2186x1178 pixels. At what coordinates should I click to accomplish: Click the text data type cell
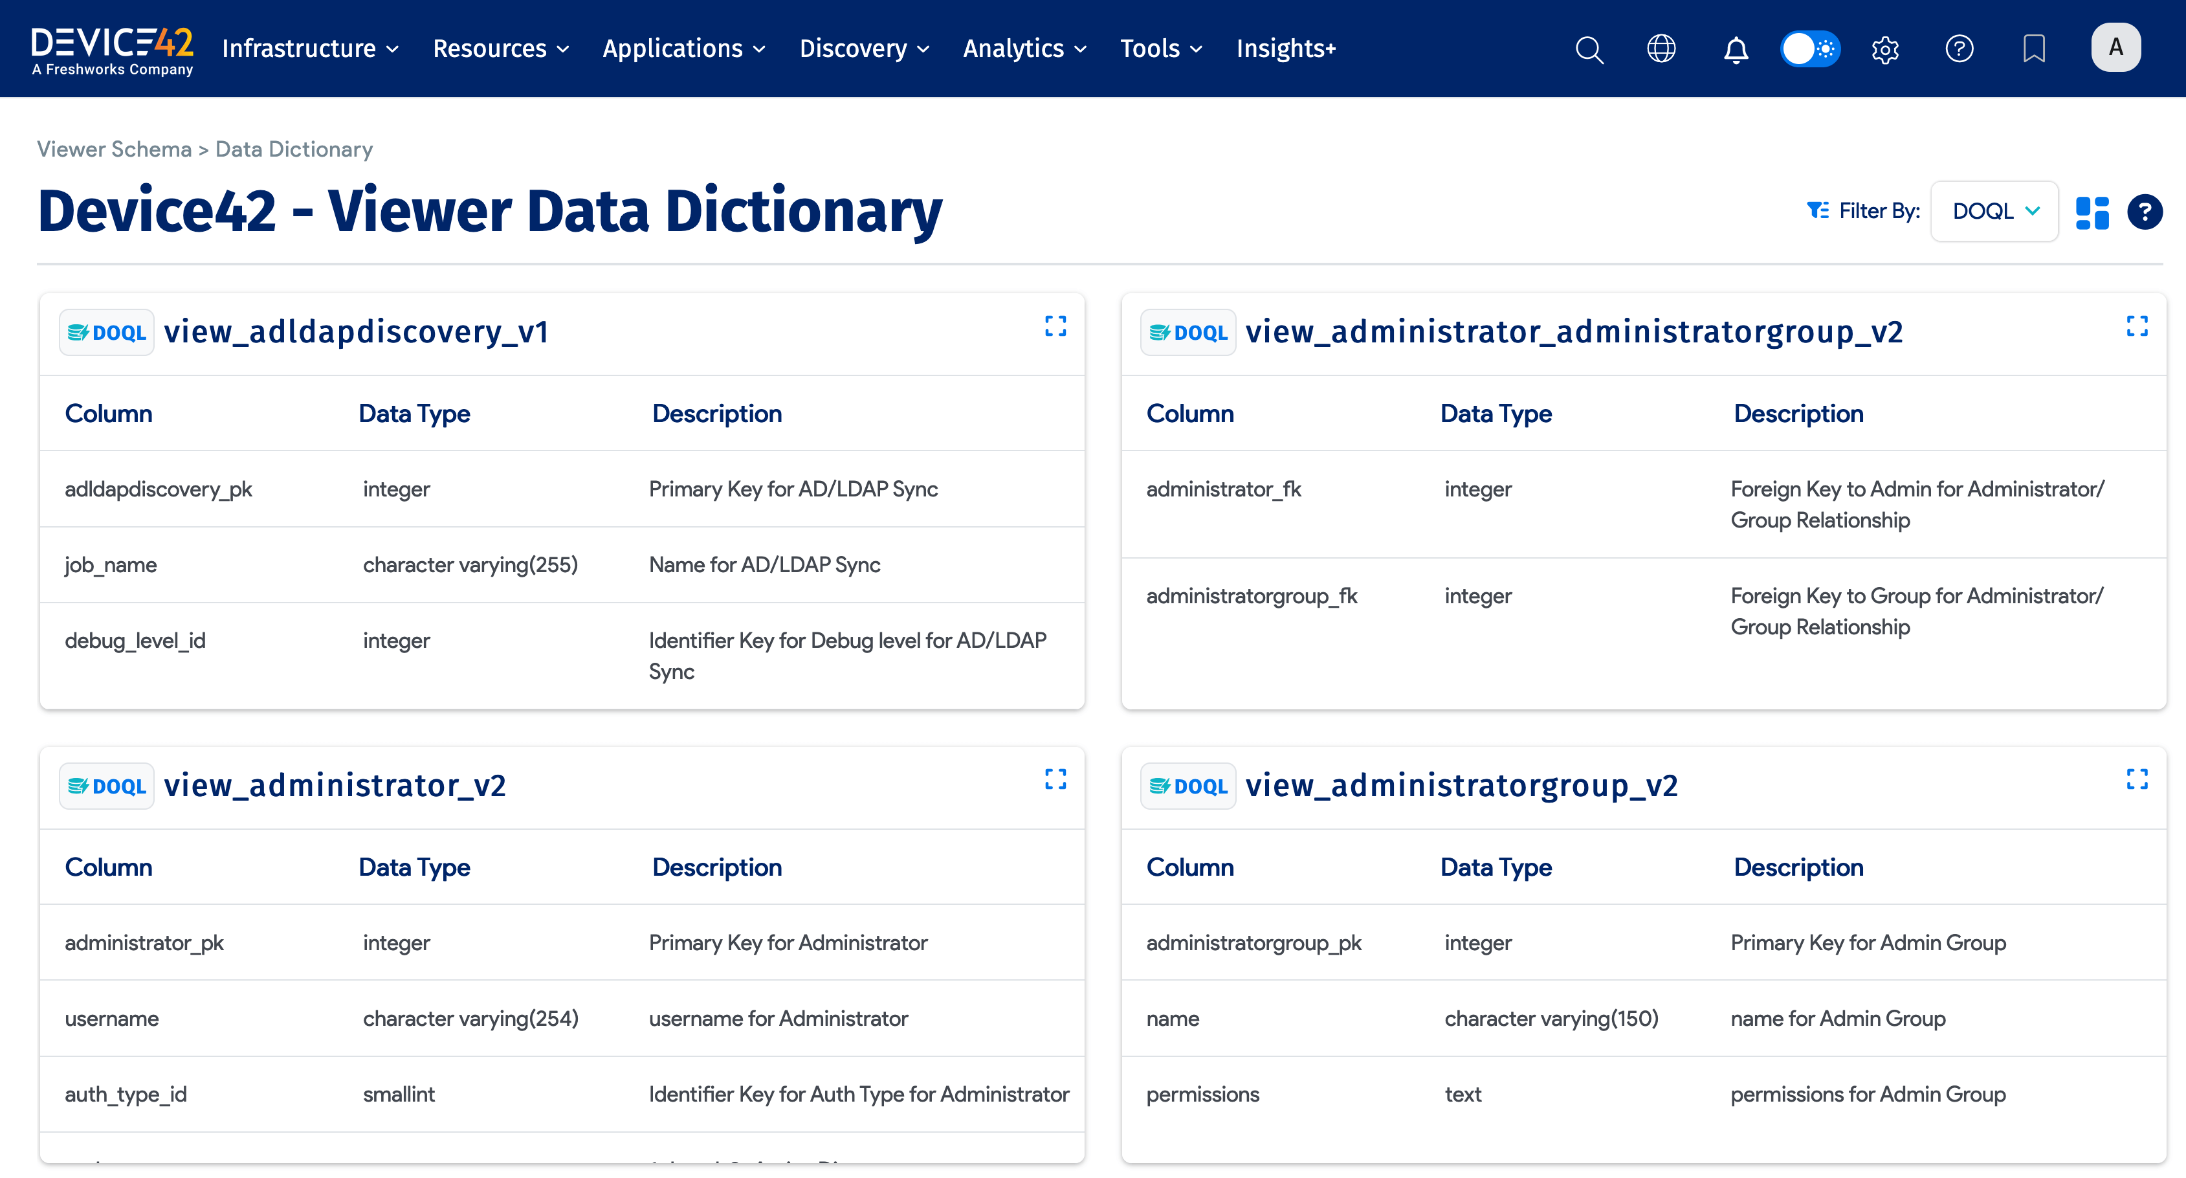1463,1094
